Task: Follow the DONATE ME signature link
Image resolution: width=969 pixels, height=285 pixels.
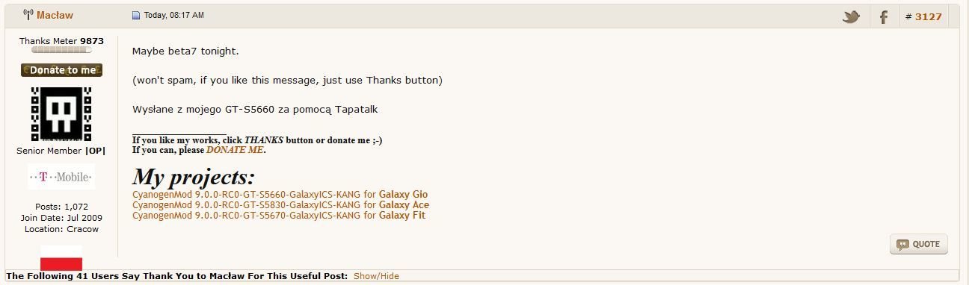Action: click(235, 150)
